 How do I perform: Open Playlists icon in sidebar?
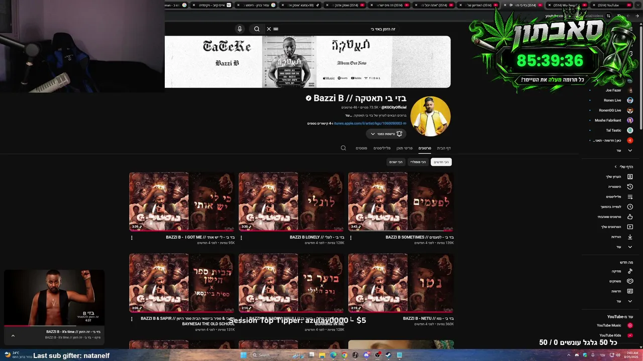(x=630, y=197)
